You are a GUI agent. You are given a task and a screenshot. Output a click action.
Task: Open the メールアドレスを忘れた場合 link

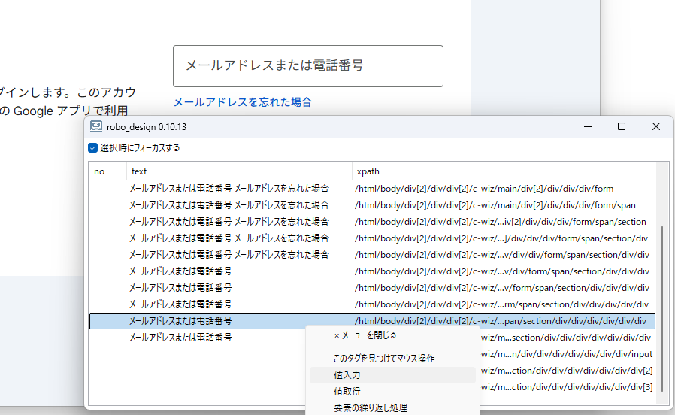tap(242, 102)
